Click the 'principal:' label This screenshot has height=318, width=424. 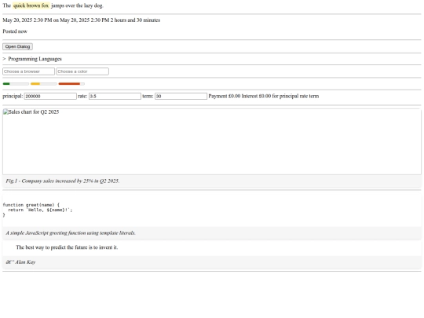13,96
